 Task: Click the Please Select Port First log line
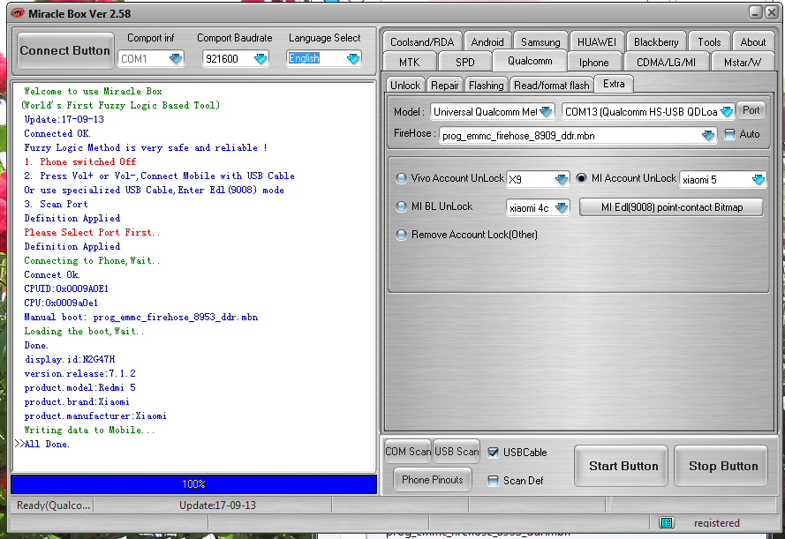pos(92,233)
